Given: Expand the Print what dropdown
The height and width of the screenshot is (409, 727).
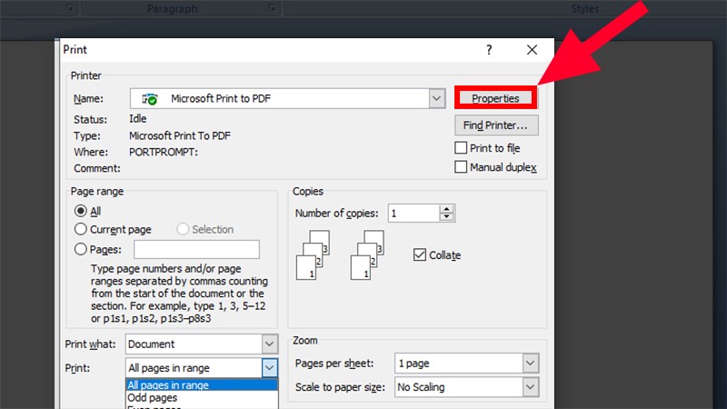Looking at the screenshot, I should [269, 344].
